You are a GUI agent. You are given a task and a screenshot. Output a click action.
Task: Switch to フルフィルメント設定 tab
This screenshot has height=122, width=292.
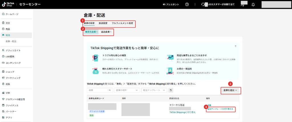(x=122, y=23)
